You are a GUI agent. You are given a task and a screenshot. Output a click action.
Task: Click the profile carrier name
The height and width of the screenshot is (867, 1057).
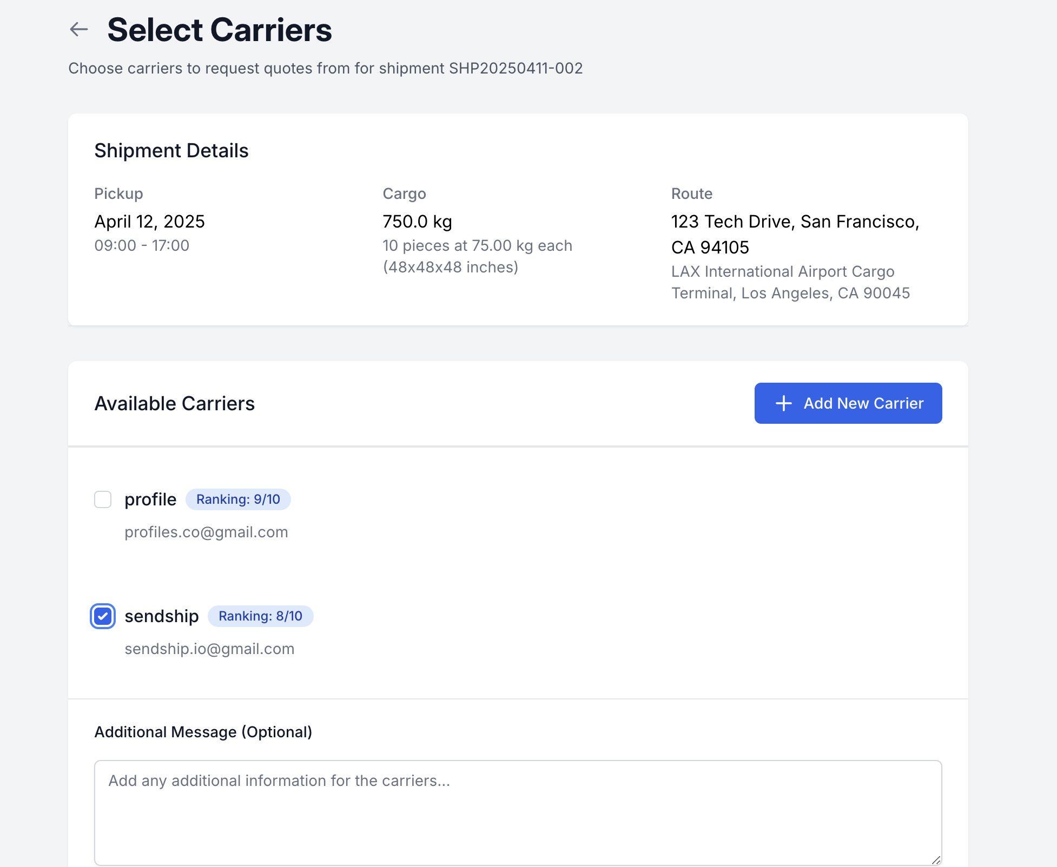(150, 499)
